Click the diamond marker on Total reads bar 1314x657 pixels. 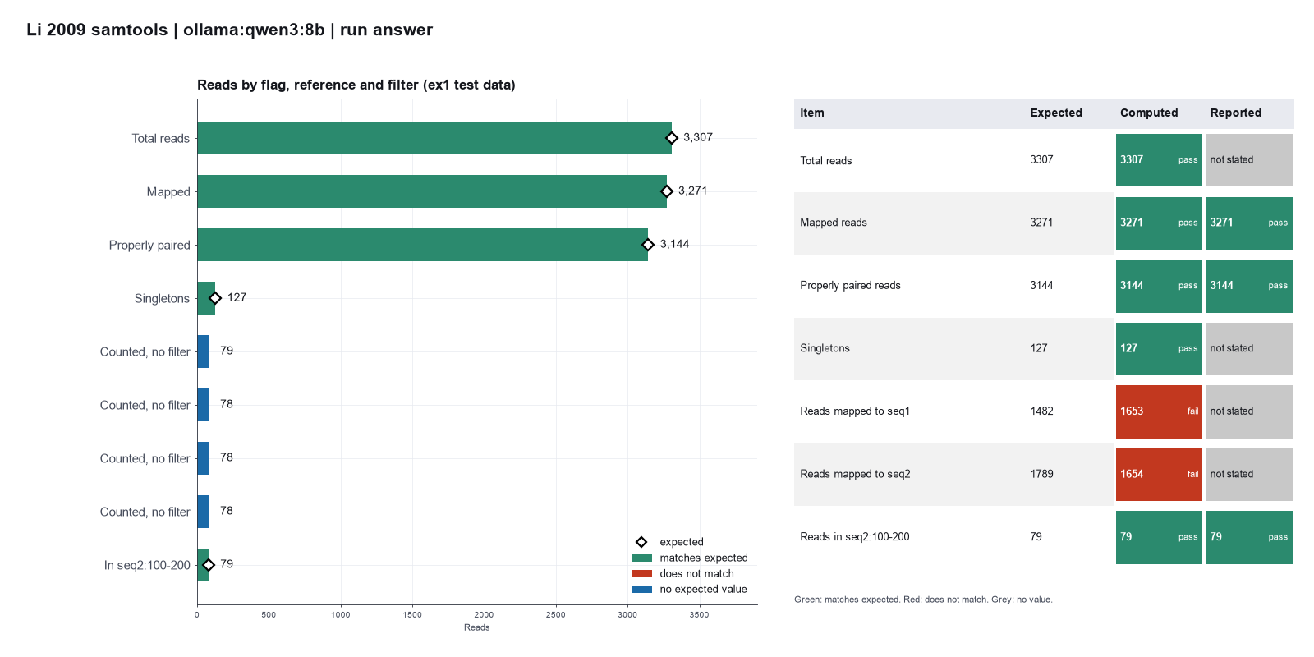pyautogui.click(x=671, y=138)
